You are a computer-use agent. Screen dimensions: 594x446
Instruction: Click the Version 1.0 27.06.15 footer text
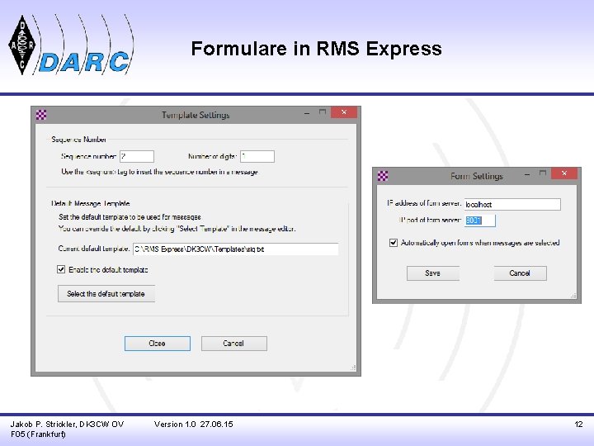point(194,425)
